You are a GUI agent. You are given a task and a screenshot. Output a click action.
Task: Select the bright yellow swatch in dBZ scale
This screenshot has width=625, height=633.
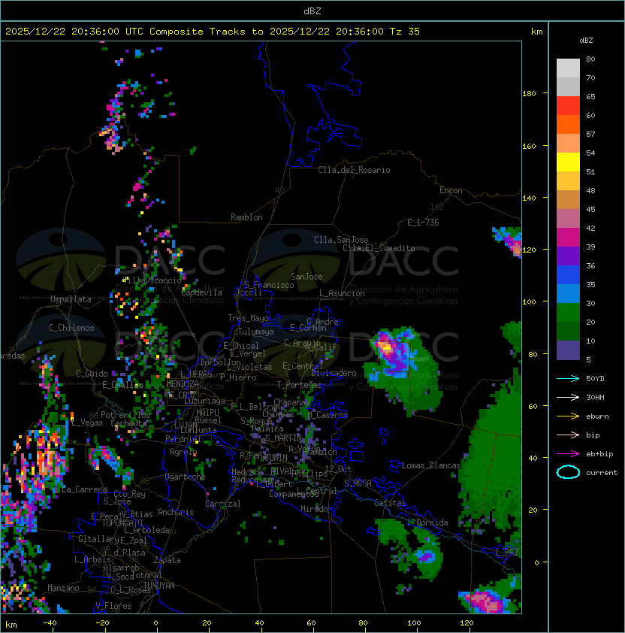tap(568, 162)
